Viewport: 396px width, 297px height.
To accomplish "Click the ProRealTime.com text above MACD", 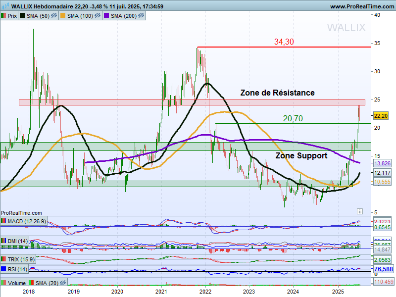I will click(x=21, y=213).
